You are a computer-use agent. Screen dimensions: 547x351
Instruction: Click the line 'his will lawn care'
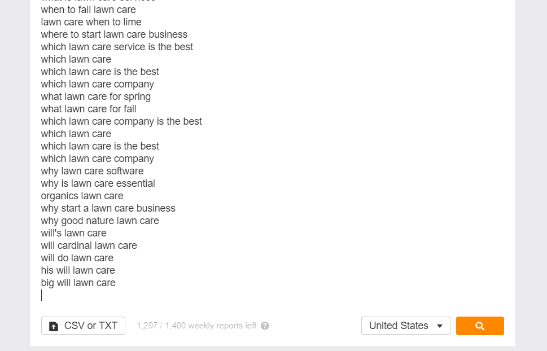point(78,270)
